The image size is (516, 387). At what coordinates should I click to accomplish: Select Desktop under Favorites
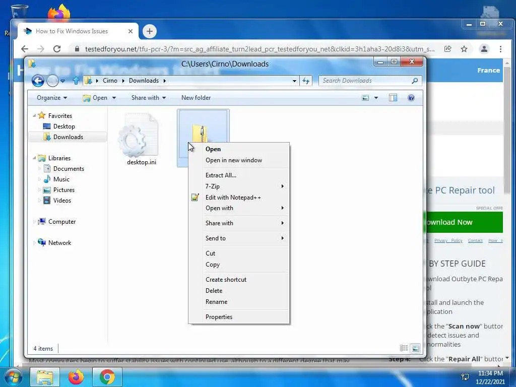pos(64,126)
